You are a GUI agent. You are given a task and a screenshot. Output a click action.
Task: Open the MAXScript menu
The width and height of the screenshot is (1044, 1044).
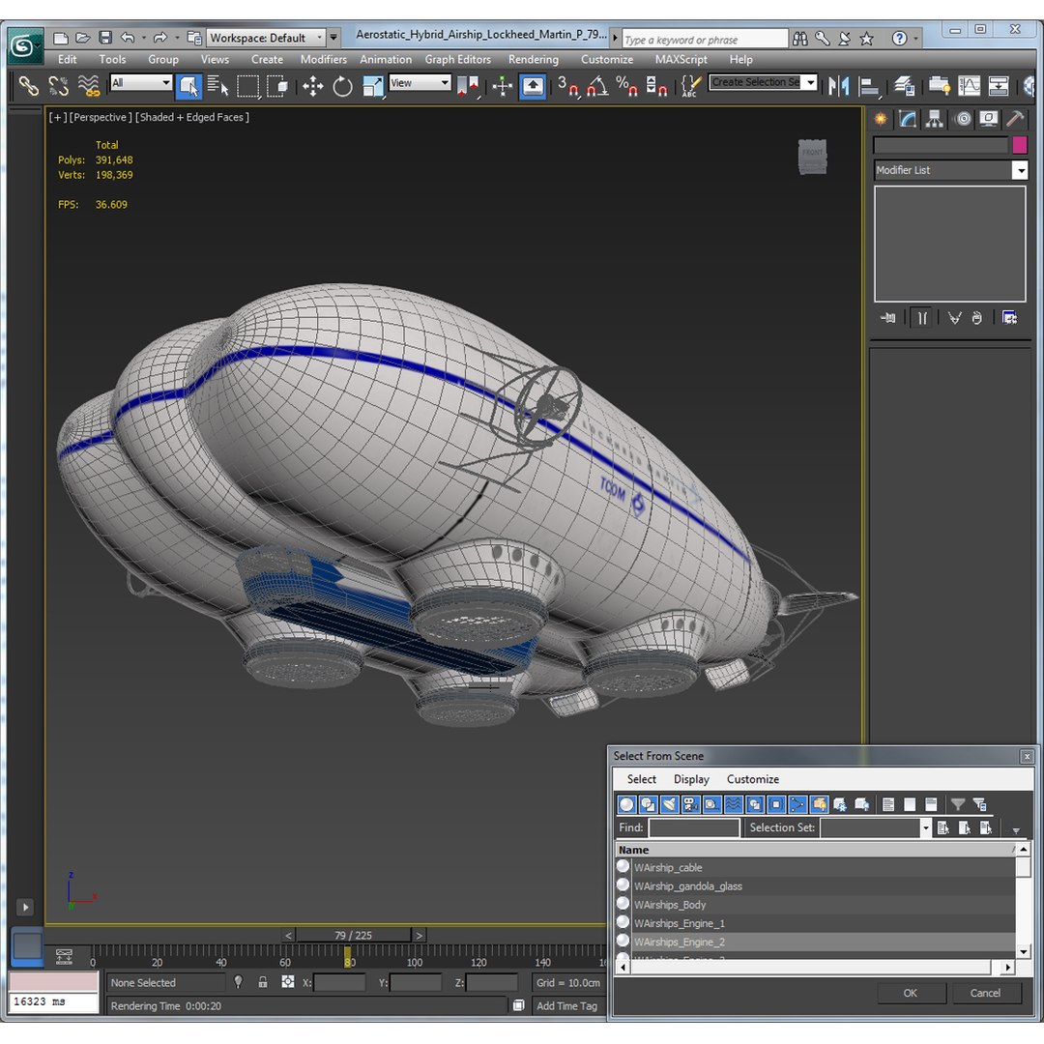point(681,59)
